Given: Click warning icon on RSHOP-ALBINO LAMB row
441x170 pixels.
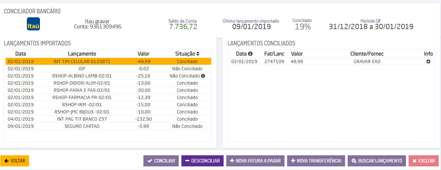Looking at the screenshot, I should click(x=203, y=76).
